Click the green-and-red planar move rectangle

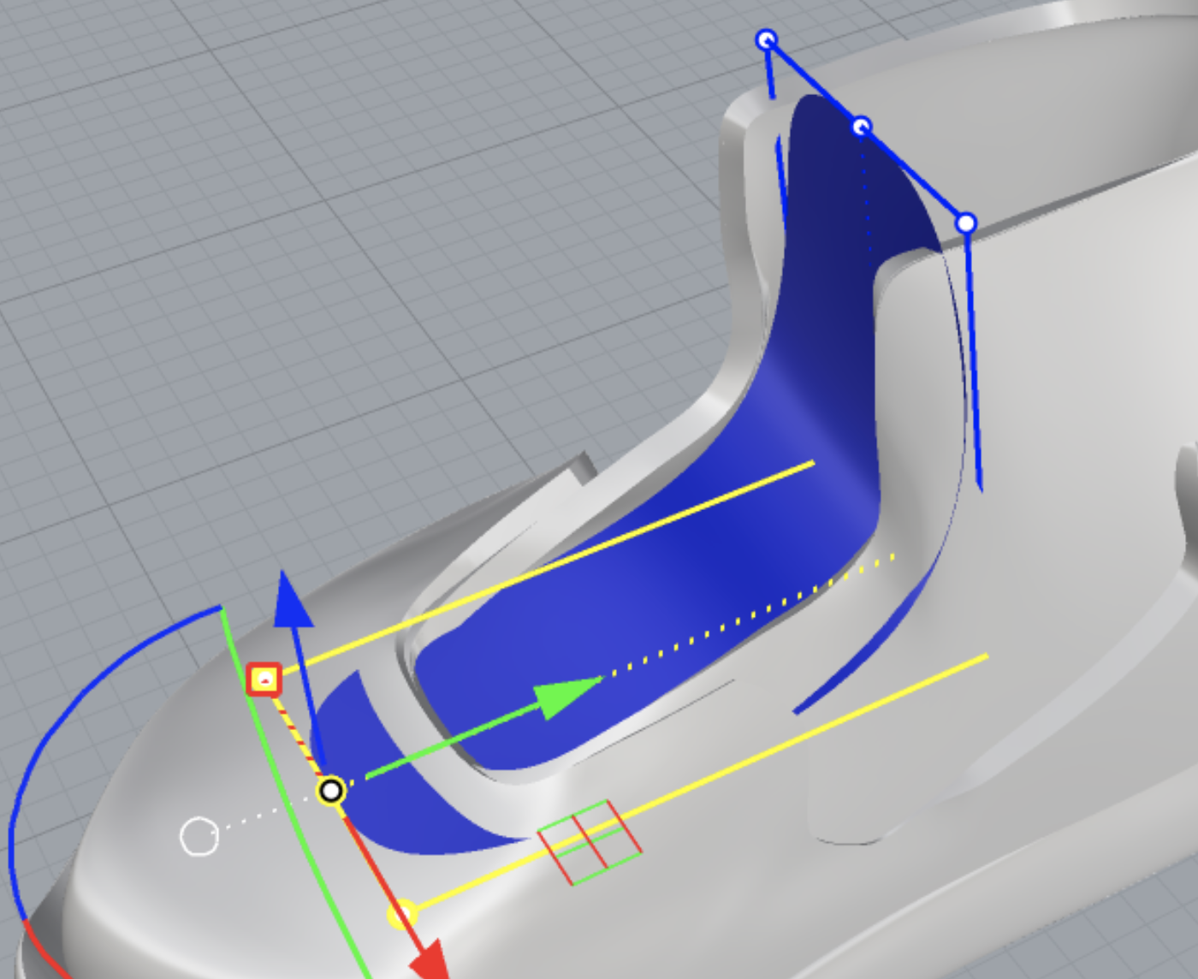tap(590, 843)
